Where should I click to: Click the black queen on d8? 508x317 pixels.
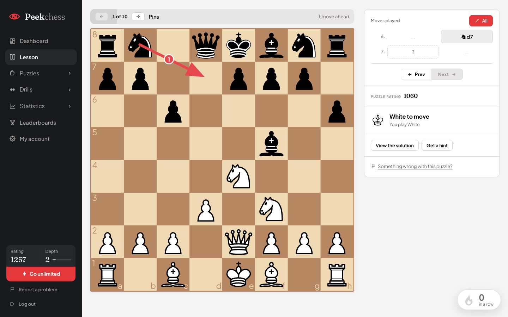tap(206, 45)
